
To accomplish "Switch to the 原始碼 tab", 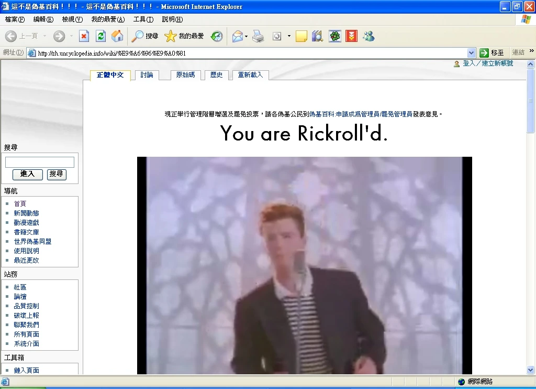I will click(185, 75).
